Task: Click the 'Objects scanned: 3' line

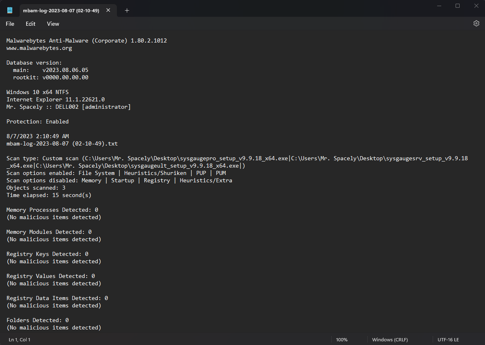Action: click(36, 188)
